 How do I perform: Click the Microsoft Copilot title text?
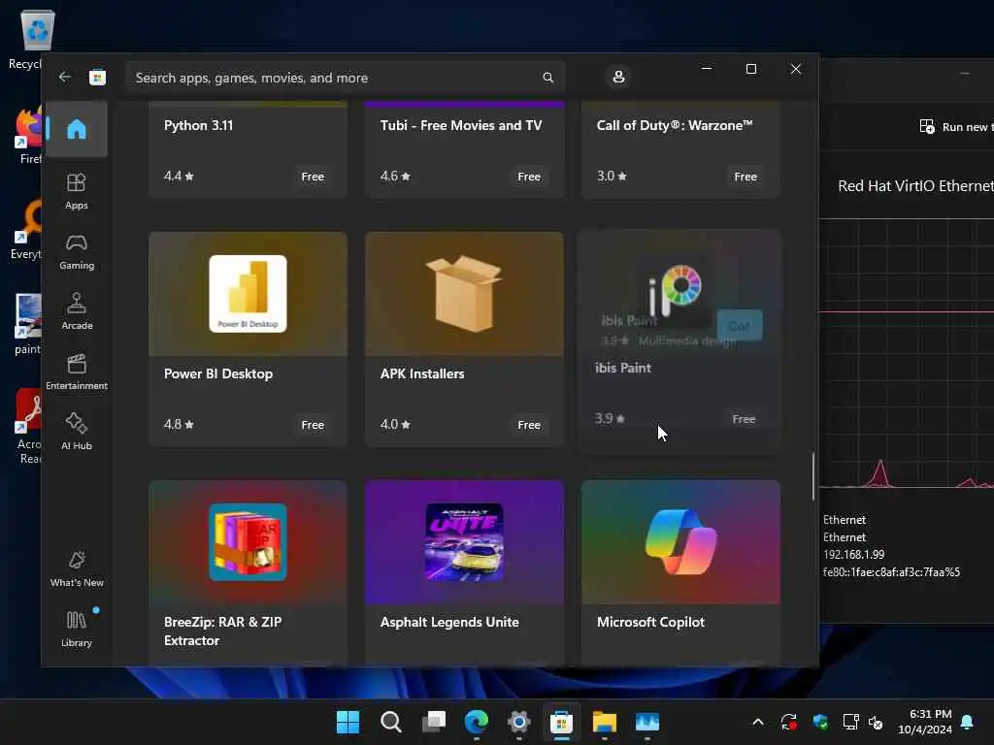[x=650, y=622]
